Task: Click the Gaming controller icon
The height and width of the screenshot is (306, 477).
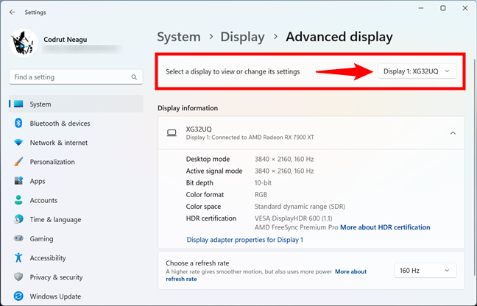Action: click(x=18, y=238)
